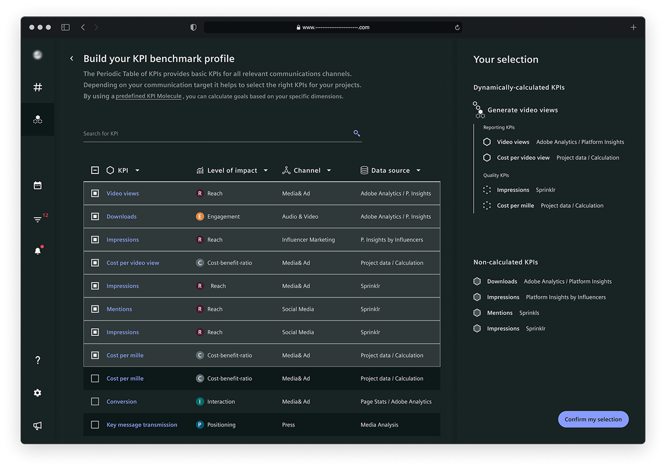This screenshot has width=666, height=469.
Task: Check Key message transmission checkbox
Action: click(95, 425)
